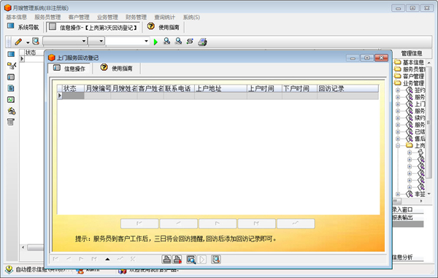This screenshot has height=278, width=438.
Task: Click the 状态 column header in dialog grid
Action: click(x=73, y=88)
